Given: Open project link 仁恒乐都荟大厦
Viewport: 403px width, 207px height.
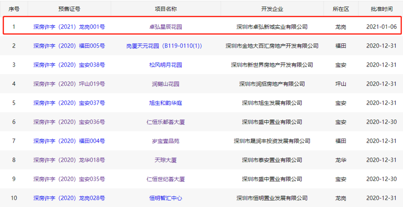Looking at the screenshot, I should [x=165, y=122].
